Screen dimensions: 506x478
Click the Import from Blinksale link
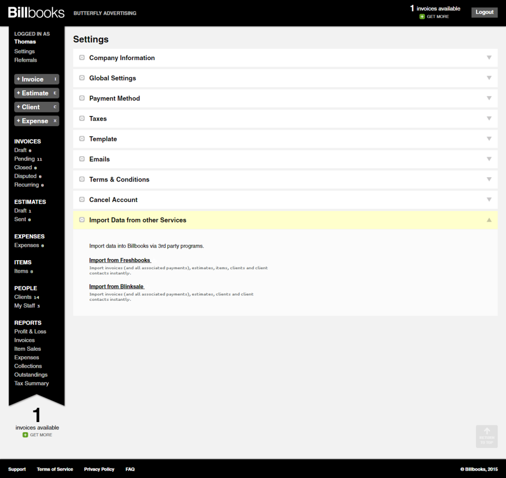coord(116,286)
